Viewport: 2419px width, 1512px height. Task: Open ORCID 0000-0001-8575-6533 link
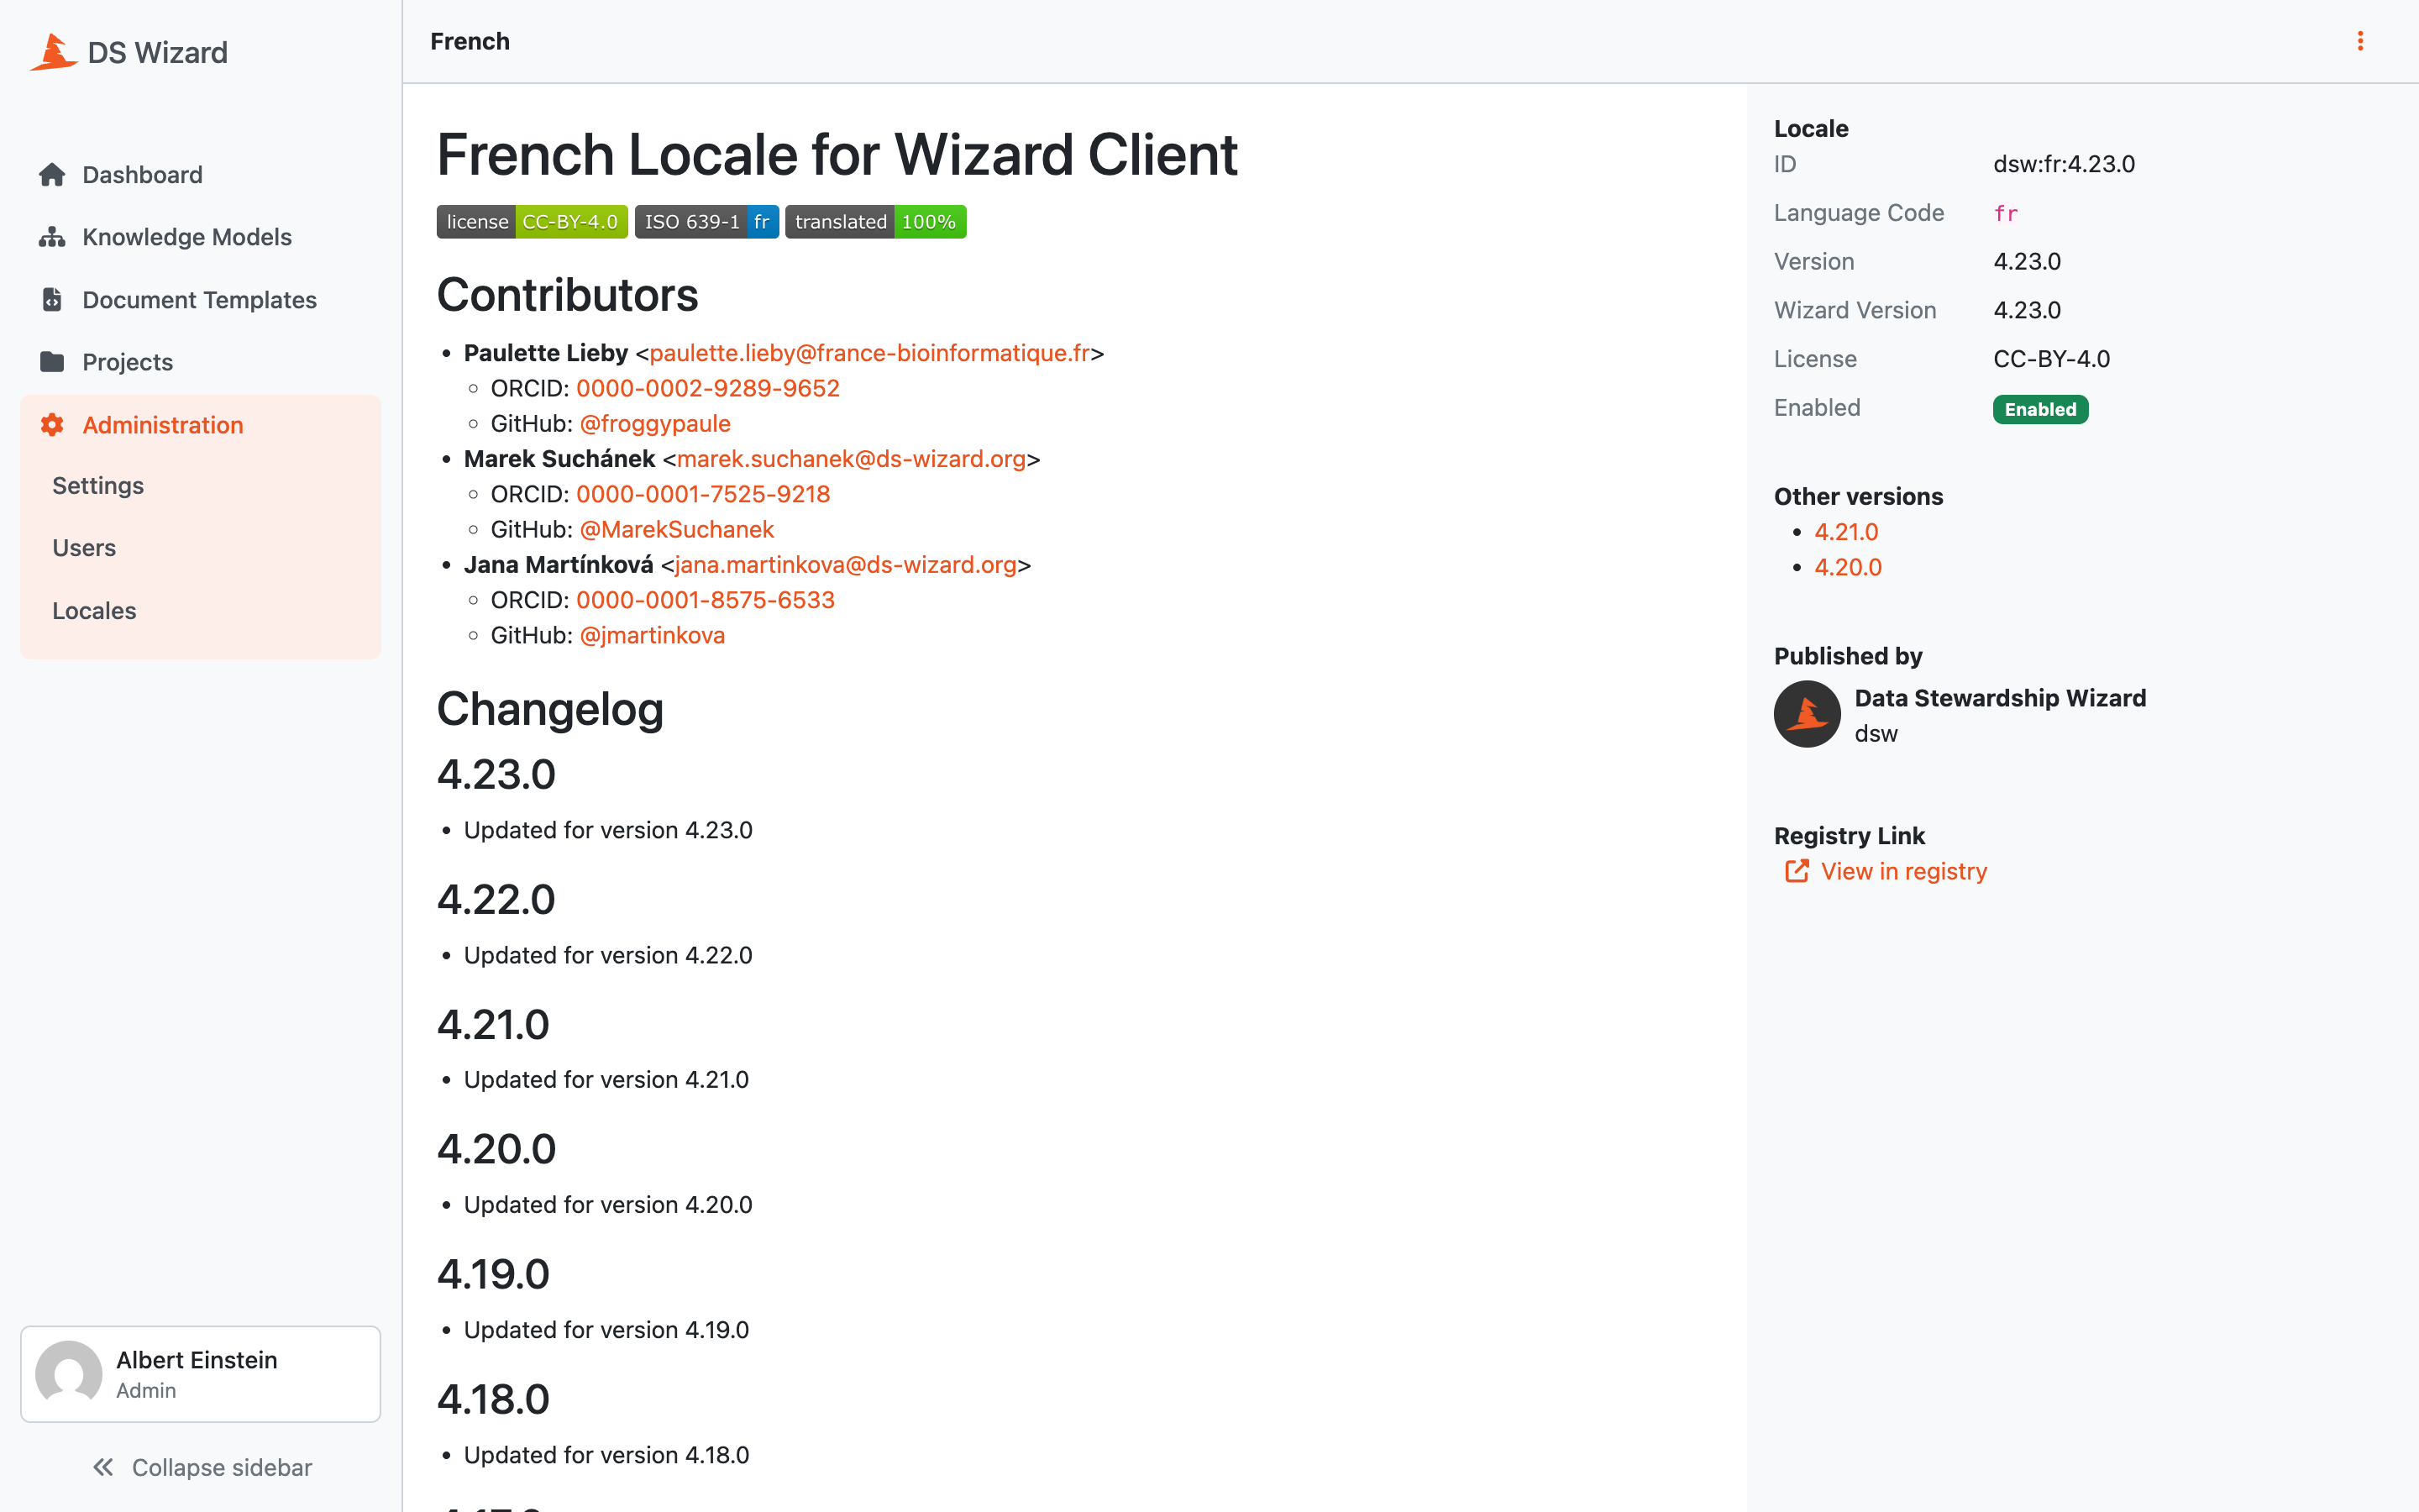click(x=706, y=600)
